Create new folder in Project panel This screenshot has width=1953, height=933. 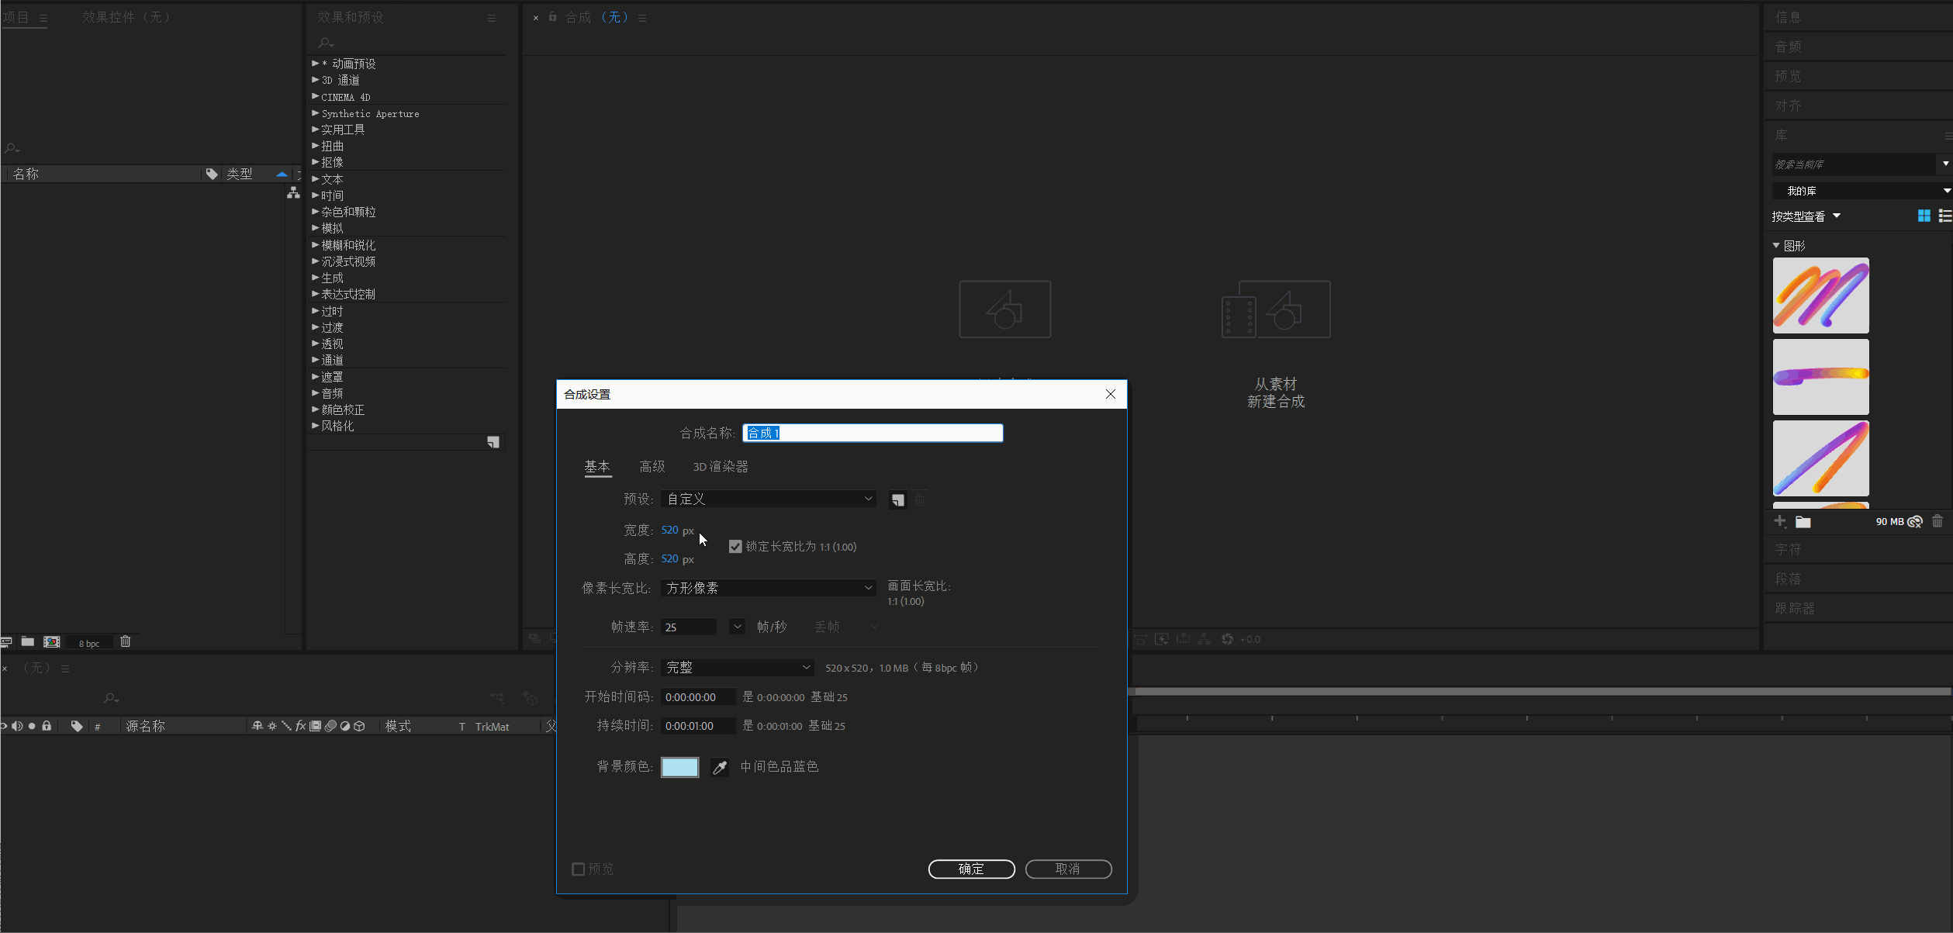click(x=28, y=641)
